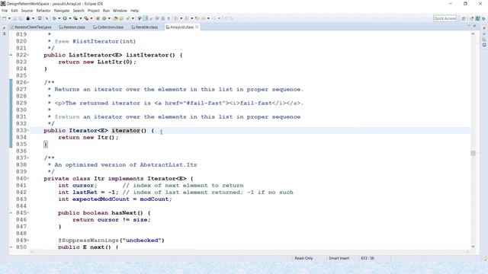Image resolution: width=488 pixels, height=274 pixels.
Task: Click the Open Perspective icon
Action: click(x=464, y=18)
